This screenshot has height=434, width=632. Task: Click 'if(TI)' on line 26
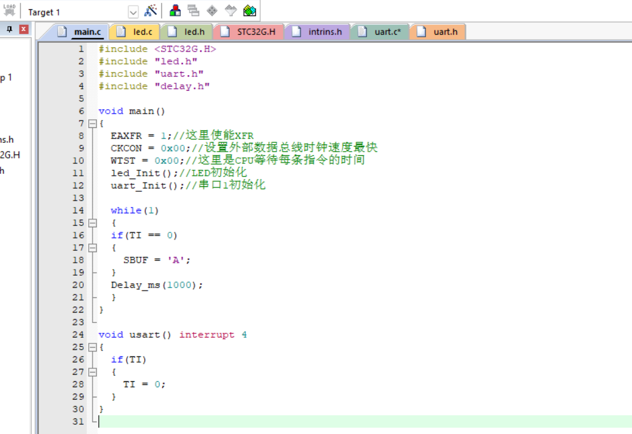point(129,359)
